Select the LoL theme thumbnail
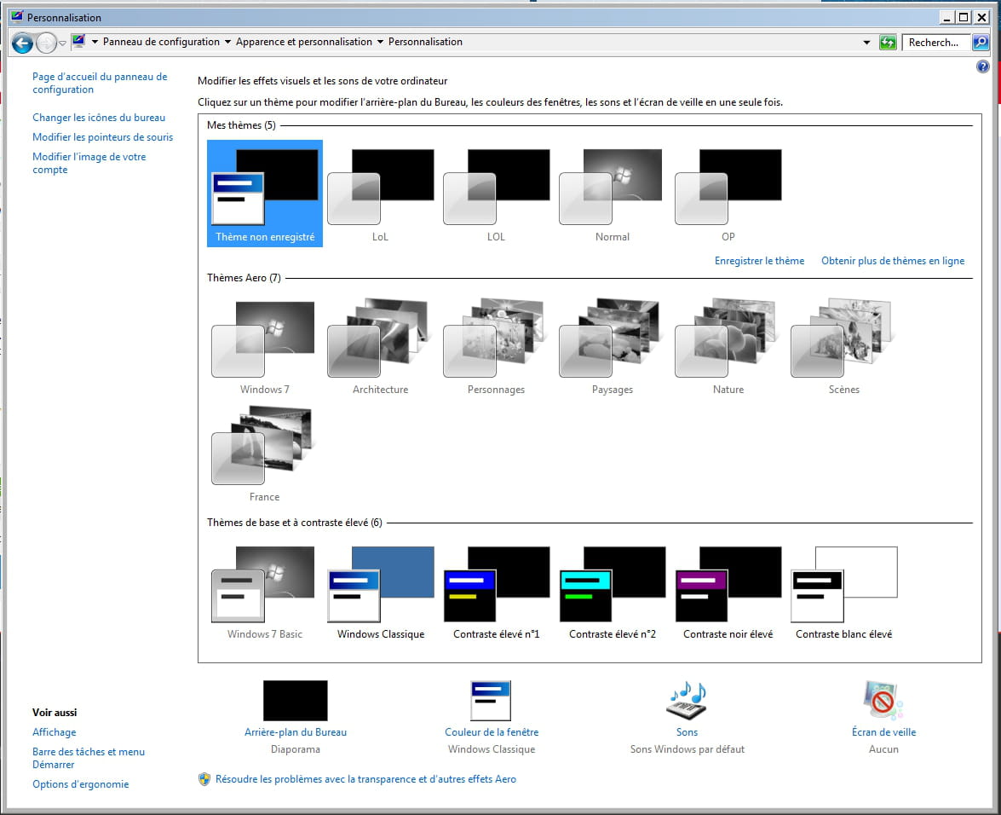1001x815 pixels. pyautogui.click(x=381, y=194)
